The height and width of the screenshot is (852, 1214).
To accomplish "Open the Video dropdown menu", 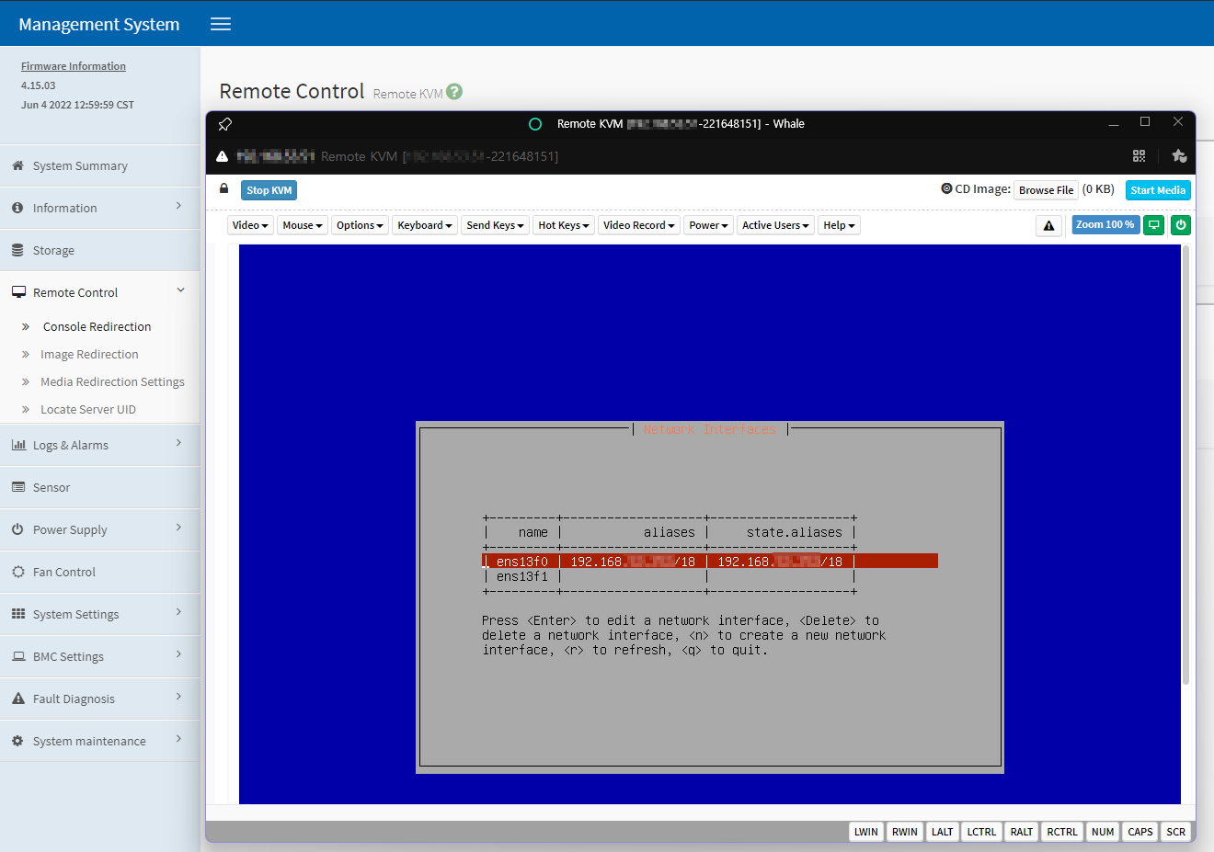I will (249, 224).
